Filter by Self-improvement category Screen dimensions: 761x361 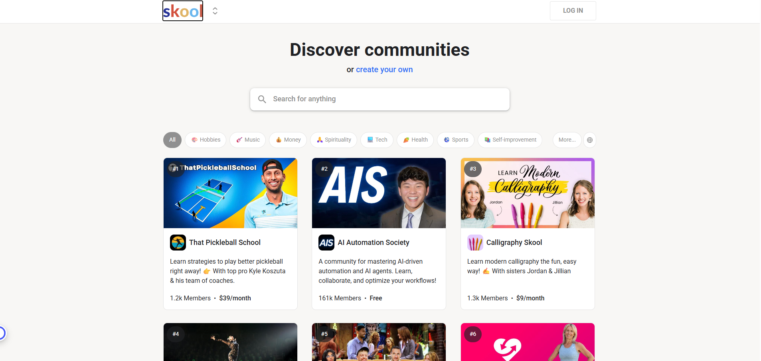pos(510,140)
